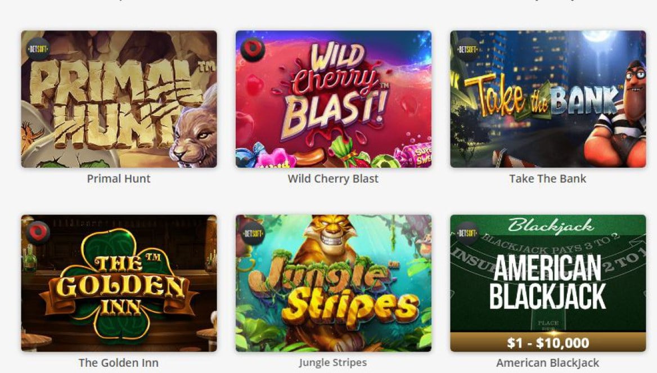Image resolution: width=657 pixels, height=373 pixels.
Task: Click the 'Primal Hunt' title link
Action: pos(119,178)
